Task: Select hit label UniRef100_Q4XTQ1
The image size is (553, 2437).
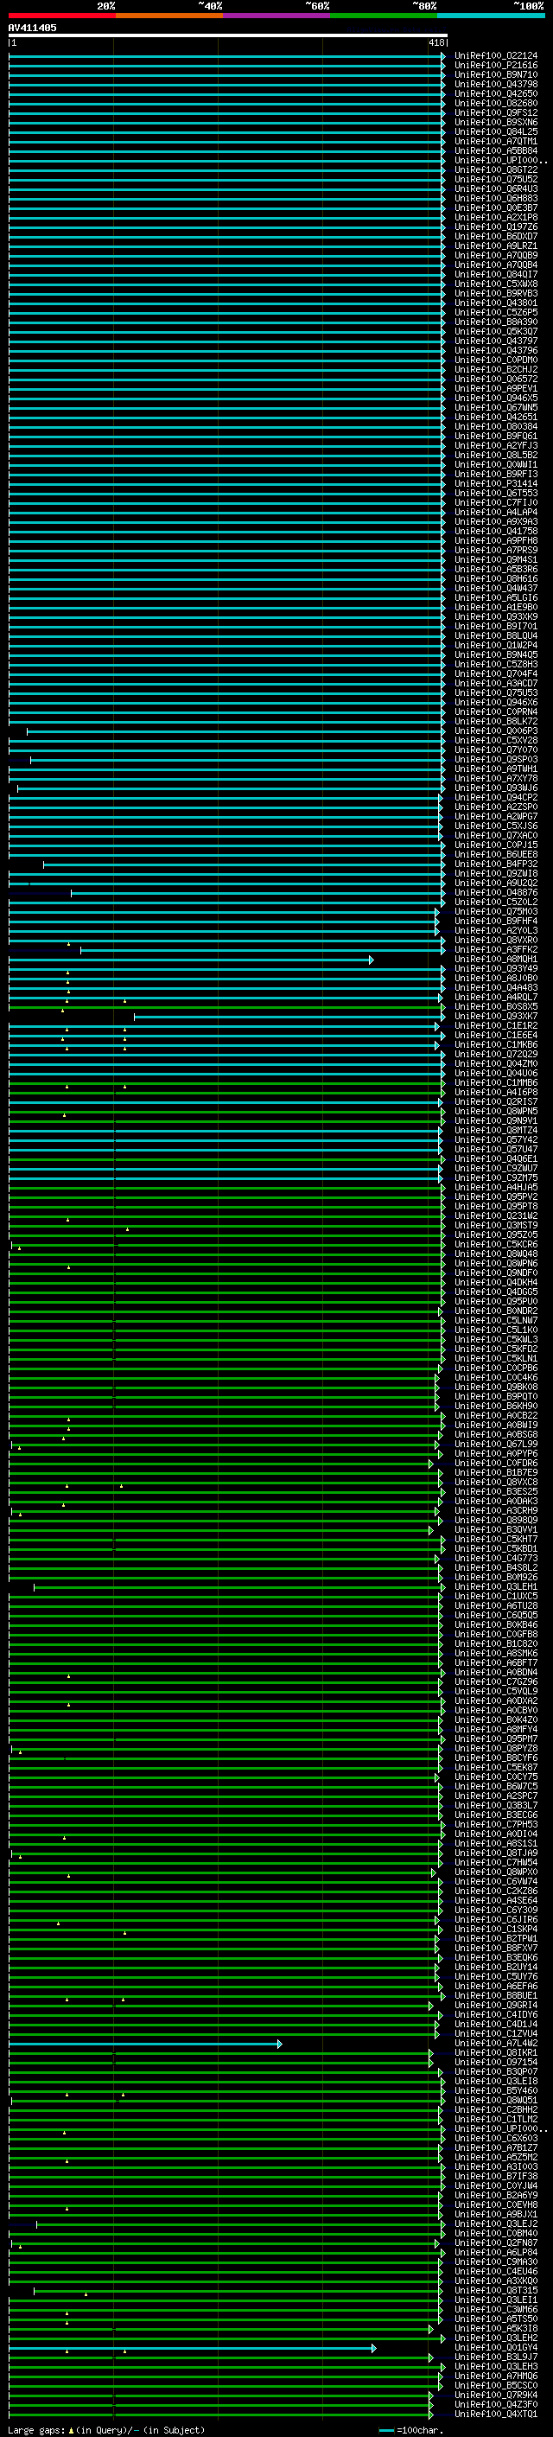Action: [x=496, y=2414]
